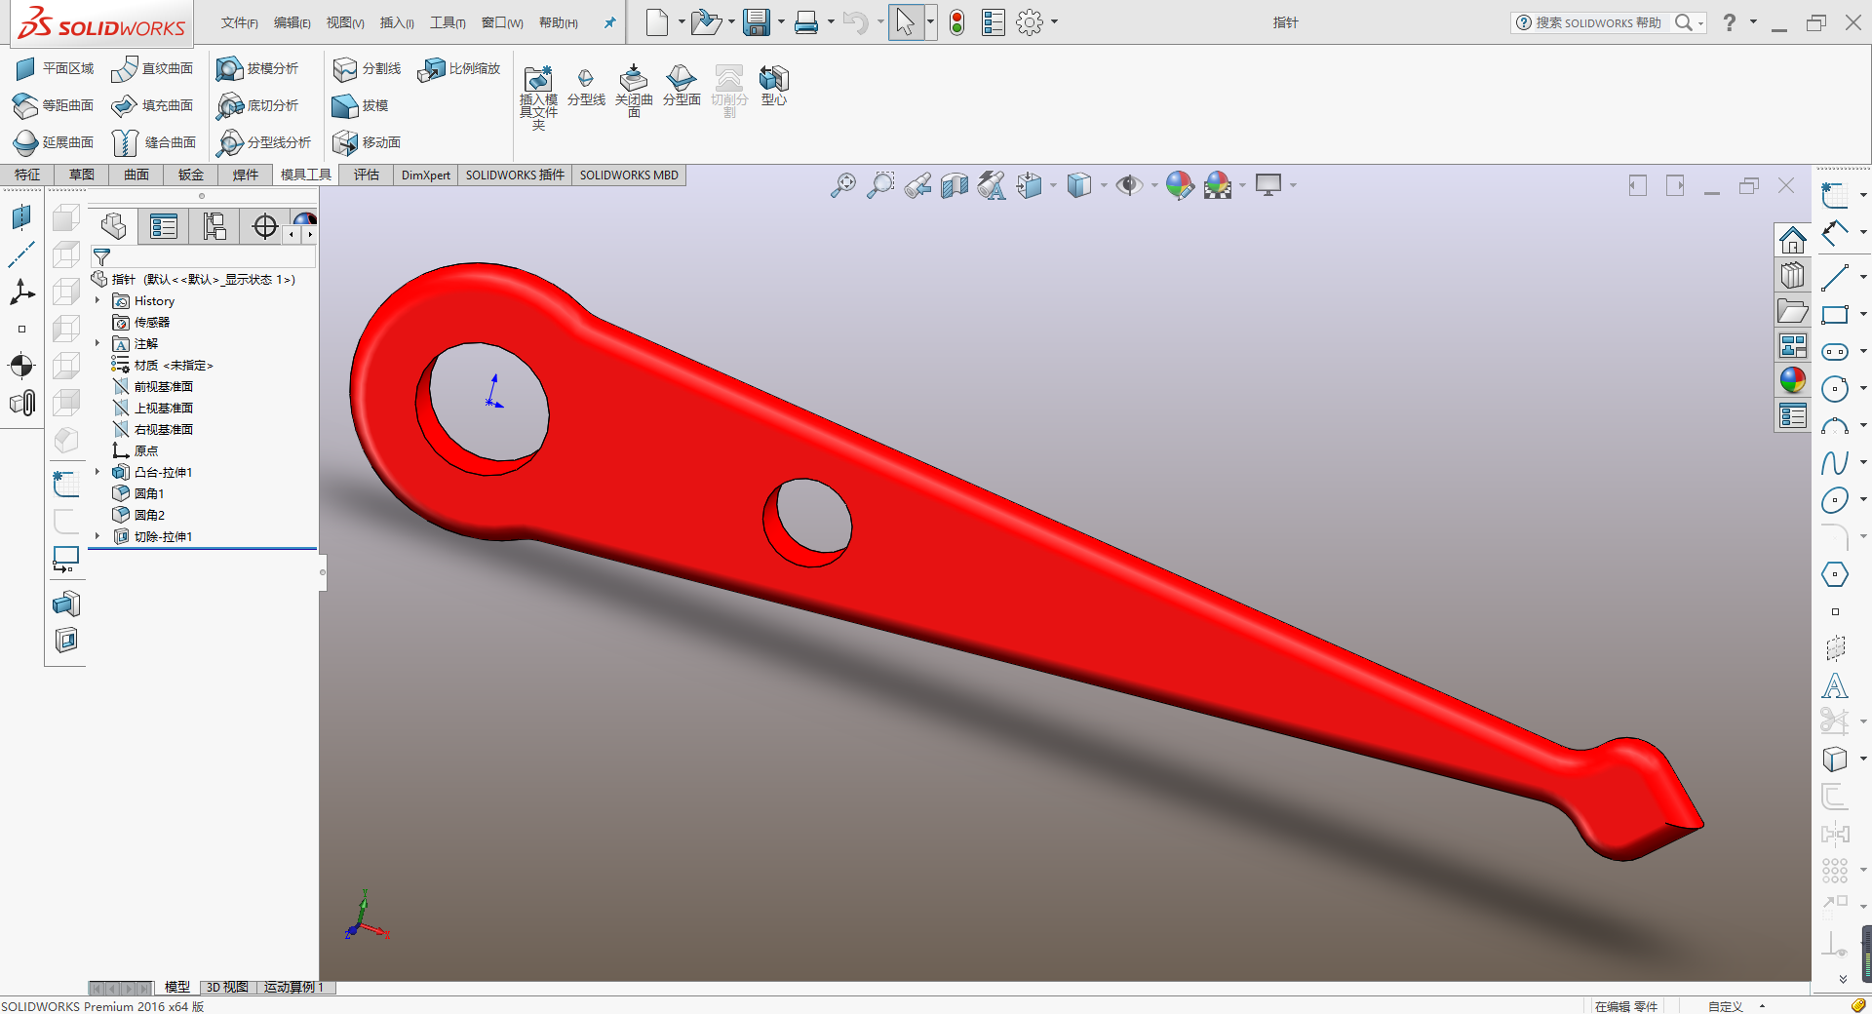1872x1014 pixels.
Task: Switch to the 3D 视图 bottom tab
Action: [x=227, y=987]
